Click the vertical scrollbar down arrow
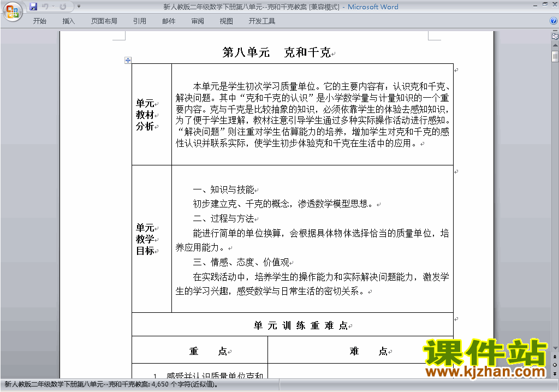The height and width of the screenshot is (392, 559). click(555, 348)
